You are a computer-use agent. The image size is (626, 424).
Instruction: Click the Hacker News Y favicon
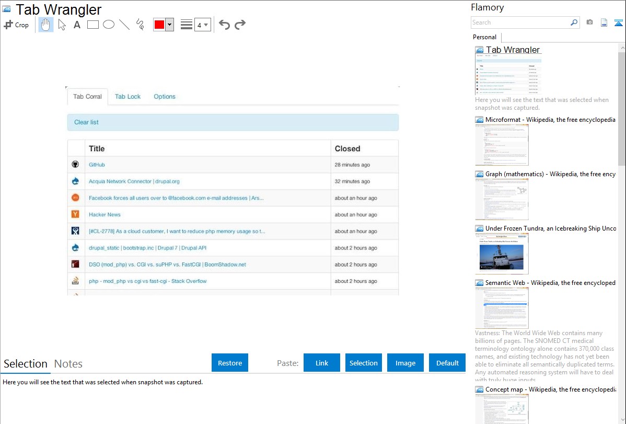(75, 214)
